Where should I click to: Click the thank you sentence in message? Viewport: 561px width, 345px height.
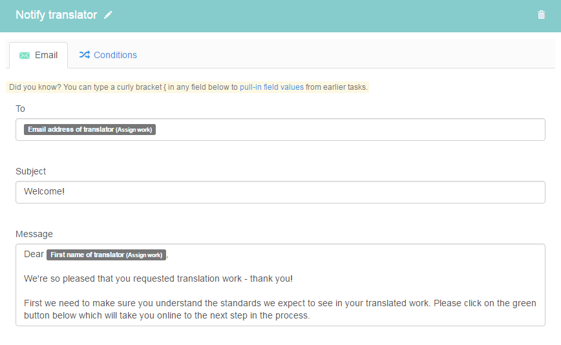[x=158, y=278]
